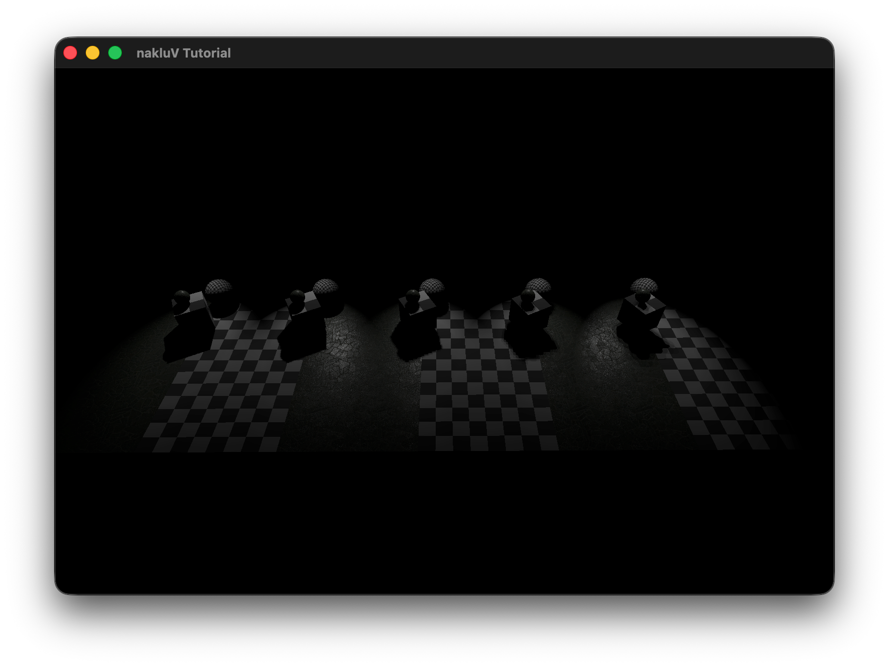Select the small dark sphere on middle cube
This screenshot has height=667, width=889.
413,296
